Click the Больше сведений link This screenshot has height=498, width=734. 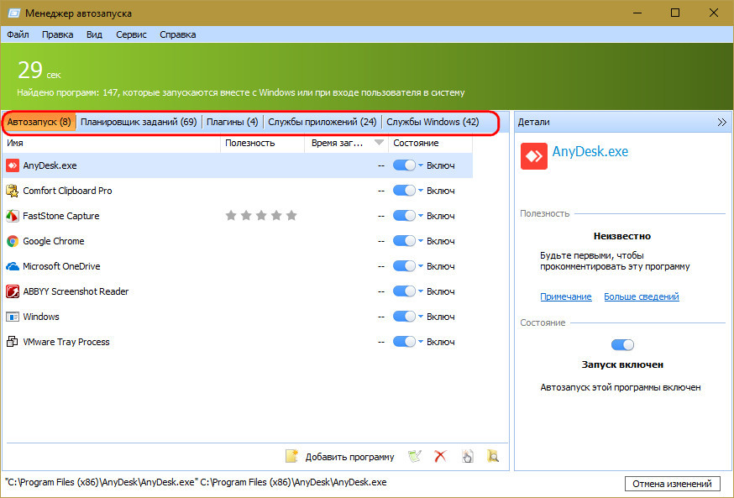pos(642,296)
